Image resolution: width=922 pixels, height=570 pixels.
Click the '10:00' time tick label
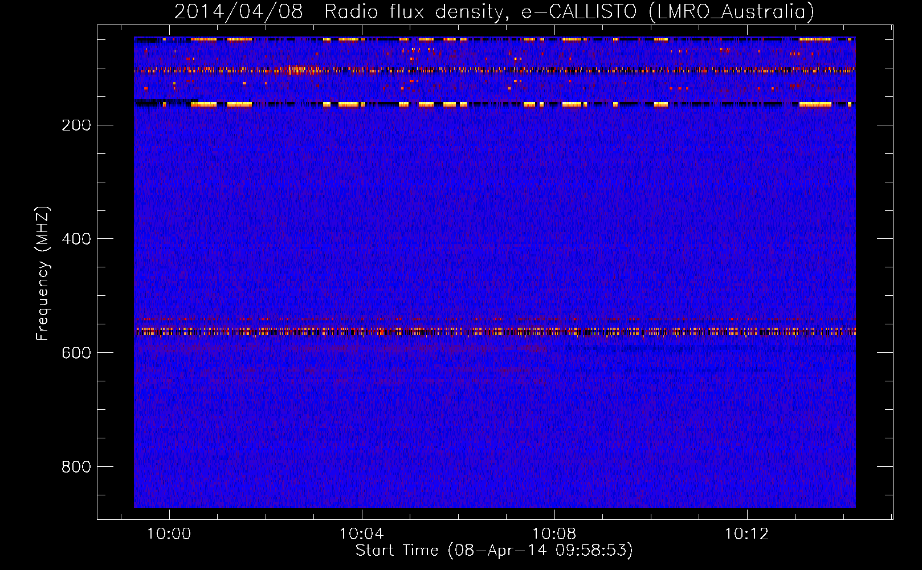(x=169, y=534)
